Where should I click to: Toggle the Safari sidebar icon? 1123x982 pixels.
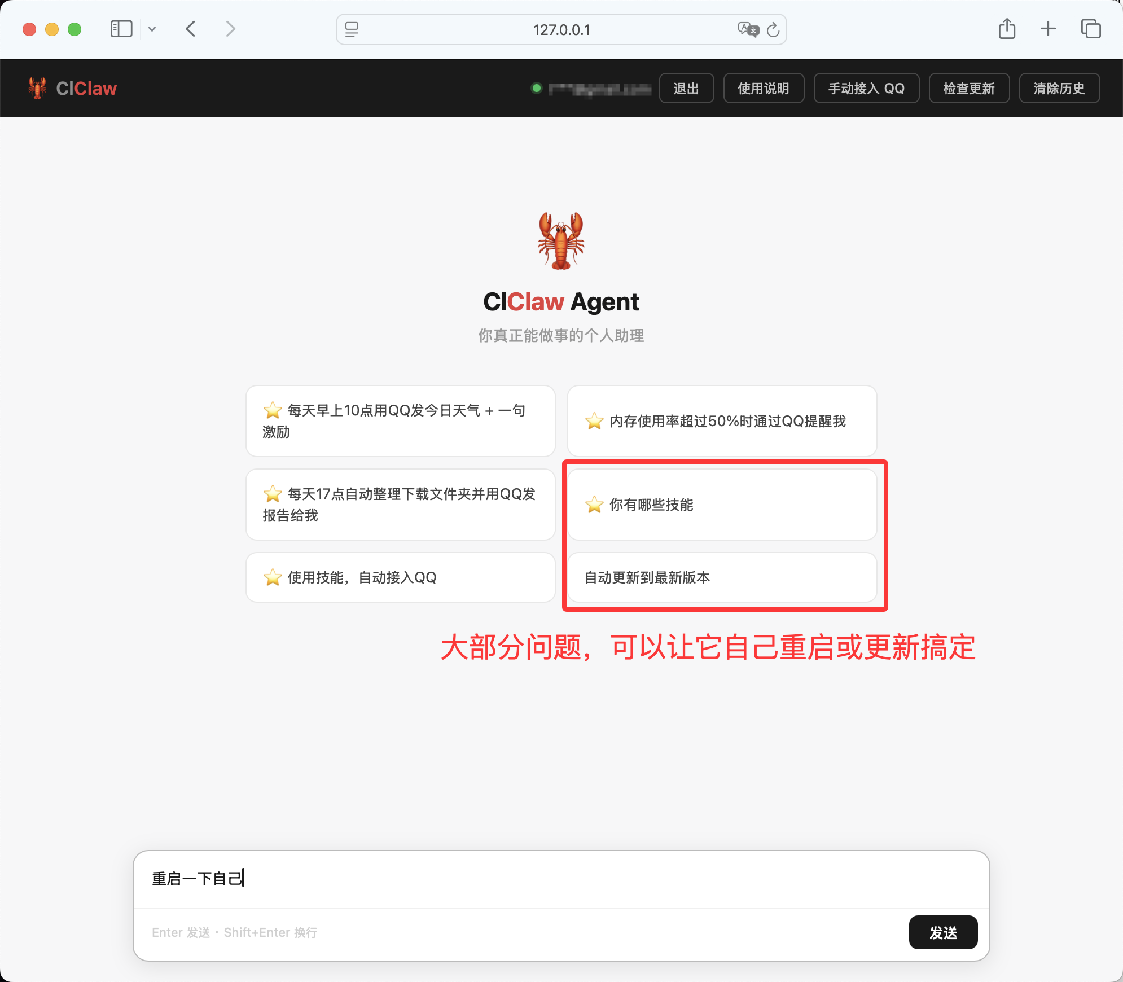click(x=121, y=29)
